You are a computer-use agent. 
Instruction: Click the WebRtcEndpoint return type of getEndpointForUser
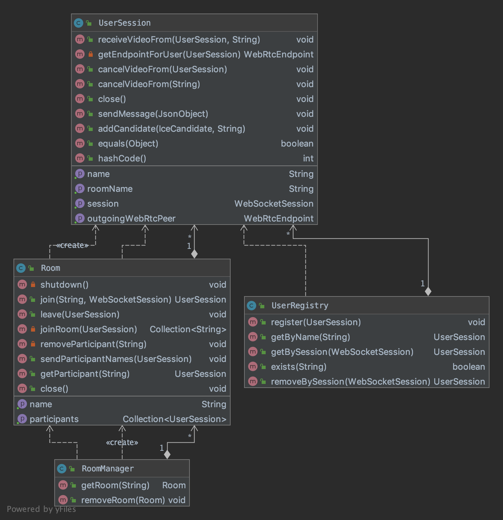279,54
